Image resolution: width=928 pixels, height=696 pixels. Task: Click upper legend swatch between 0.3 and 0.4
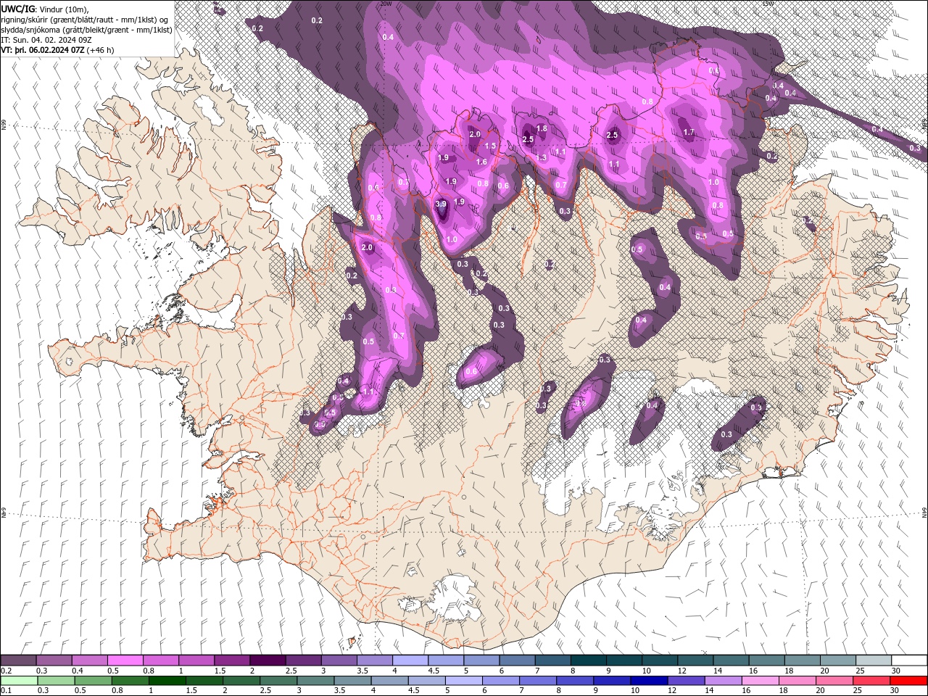coord(54,660)
